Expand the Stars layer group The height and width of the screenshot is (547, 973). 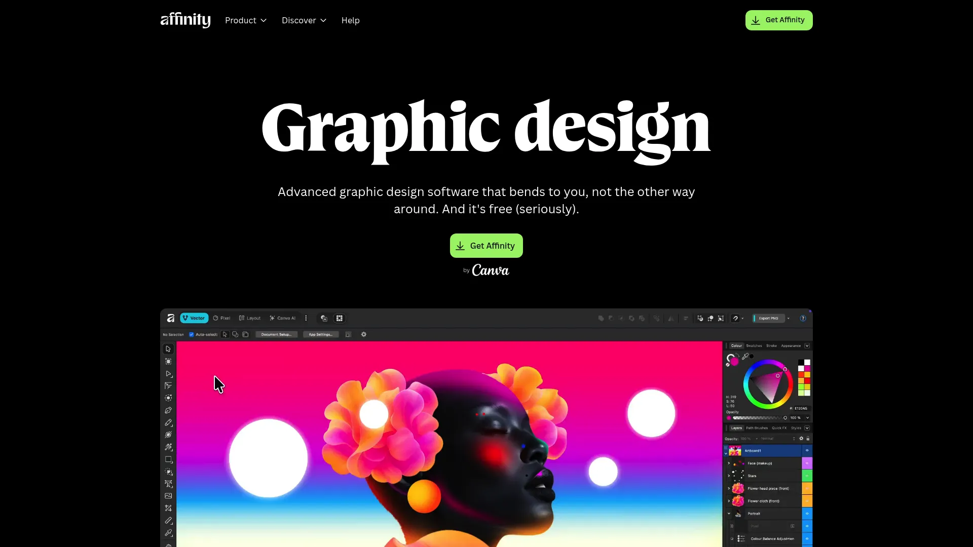pyautogui.click(x=729, y=476)
